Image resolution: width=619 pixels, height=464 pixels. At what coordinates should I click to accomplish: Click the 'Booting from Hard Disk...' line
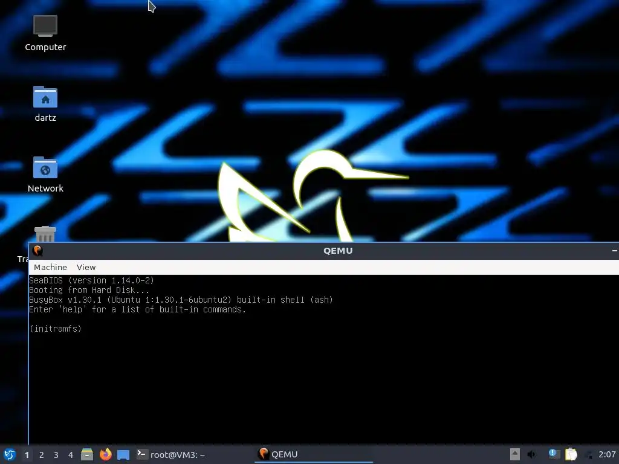pos(89,290)
